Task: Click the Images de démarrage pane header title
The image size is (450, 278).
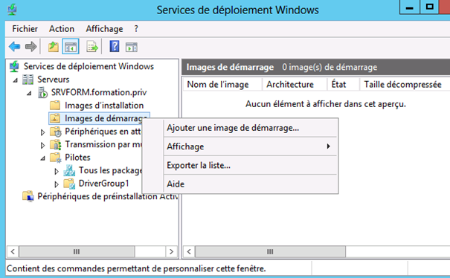Action: (x=230, y=67)
